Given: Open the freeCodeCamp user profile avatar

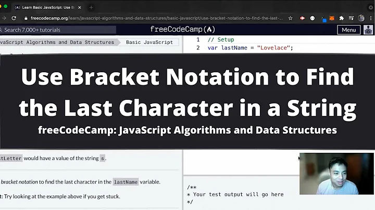Looking at the screenshot, I should [368, 30].
